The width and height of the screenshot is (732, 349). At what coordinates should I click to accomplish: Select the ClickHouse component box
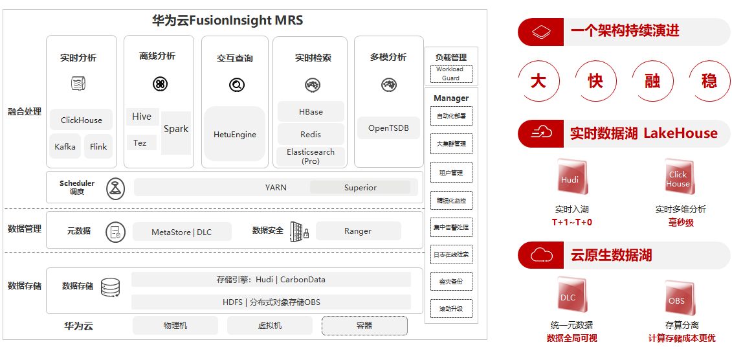[x=82, y=120]
